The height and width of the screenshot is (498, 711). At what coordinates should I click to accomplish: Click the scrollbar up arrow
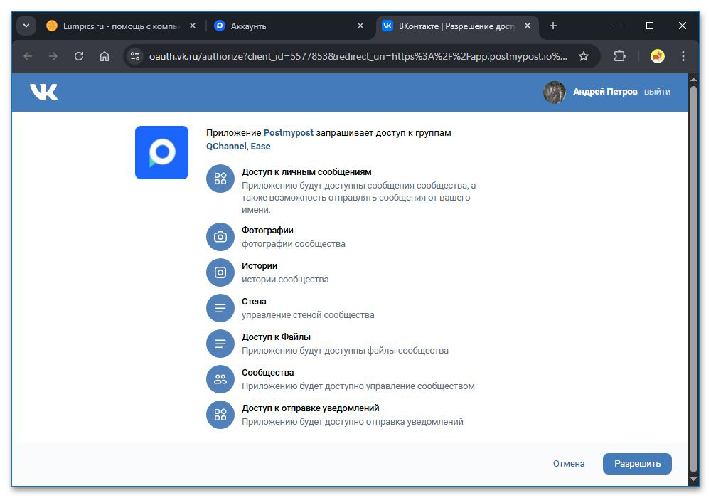(693, 79)
